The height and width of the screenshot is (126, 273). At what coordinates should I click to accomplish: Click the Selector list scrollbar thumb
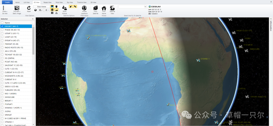[33, 40]
